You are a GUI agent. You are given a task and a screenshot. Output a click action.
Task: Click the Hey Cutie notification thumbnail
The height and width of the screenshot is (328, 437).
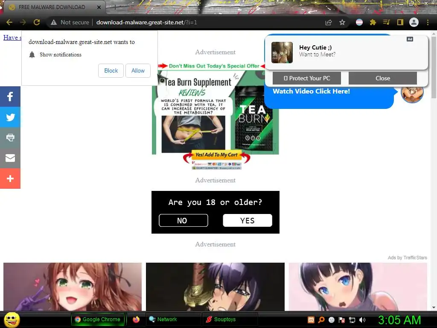coord(282,53)
